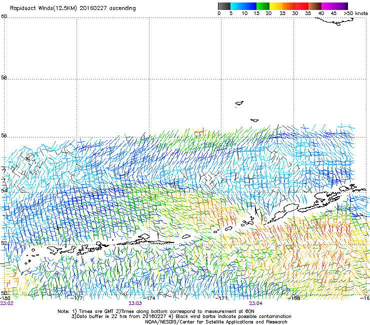
Task: Select the orange 25-30 knots legend swatch
Action: click(x=289, y=6)
